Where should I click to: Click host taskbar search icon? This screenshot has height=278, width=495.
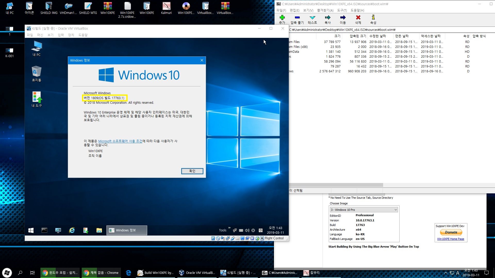pos(20,273)
